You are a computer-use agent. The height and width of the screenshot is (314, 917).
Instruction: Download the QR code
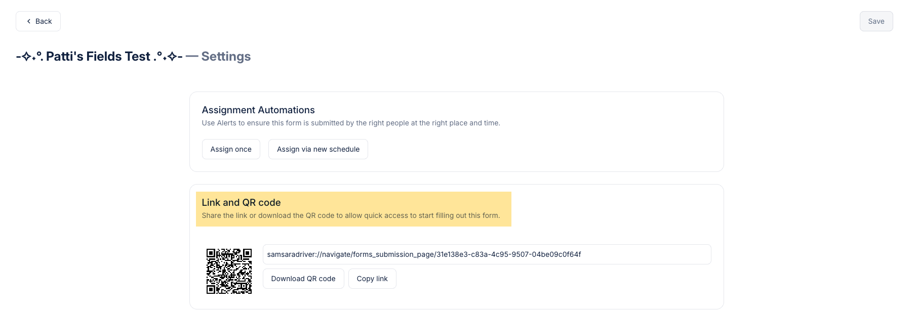[303, 279]
